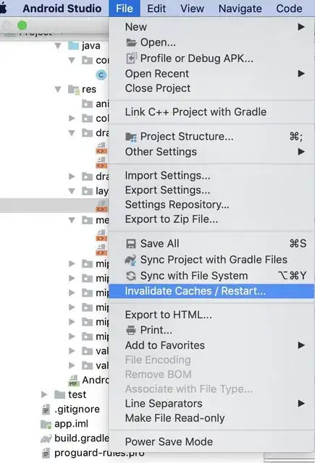Click the Sync Project with Gradle elephant icon
This screenshot has width=315, height=463.
(131, 260)
